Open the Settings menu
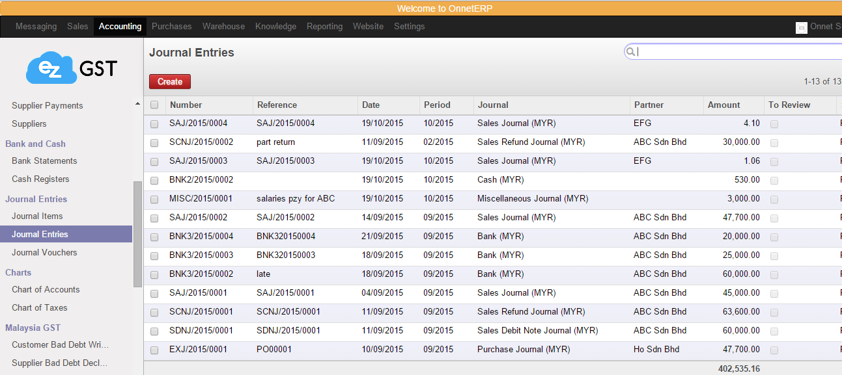 coord(409,27)
